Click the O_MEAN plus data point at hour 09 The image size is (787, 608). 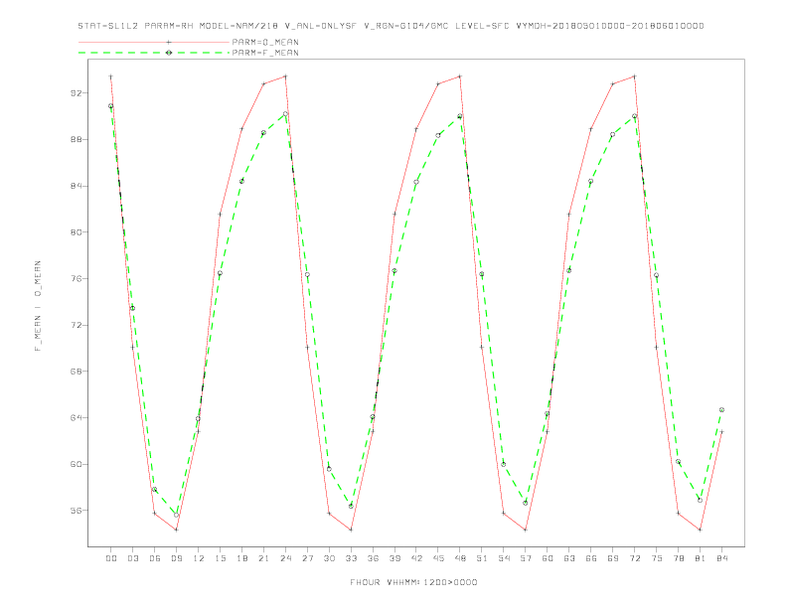[x=176, y=530]
